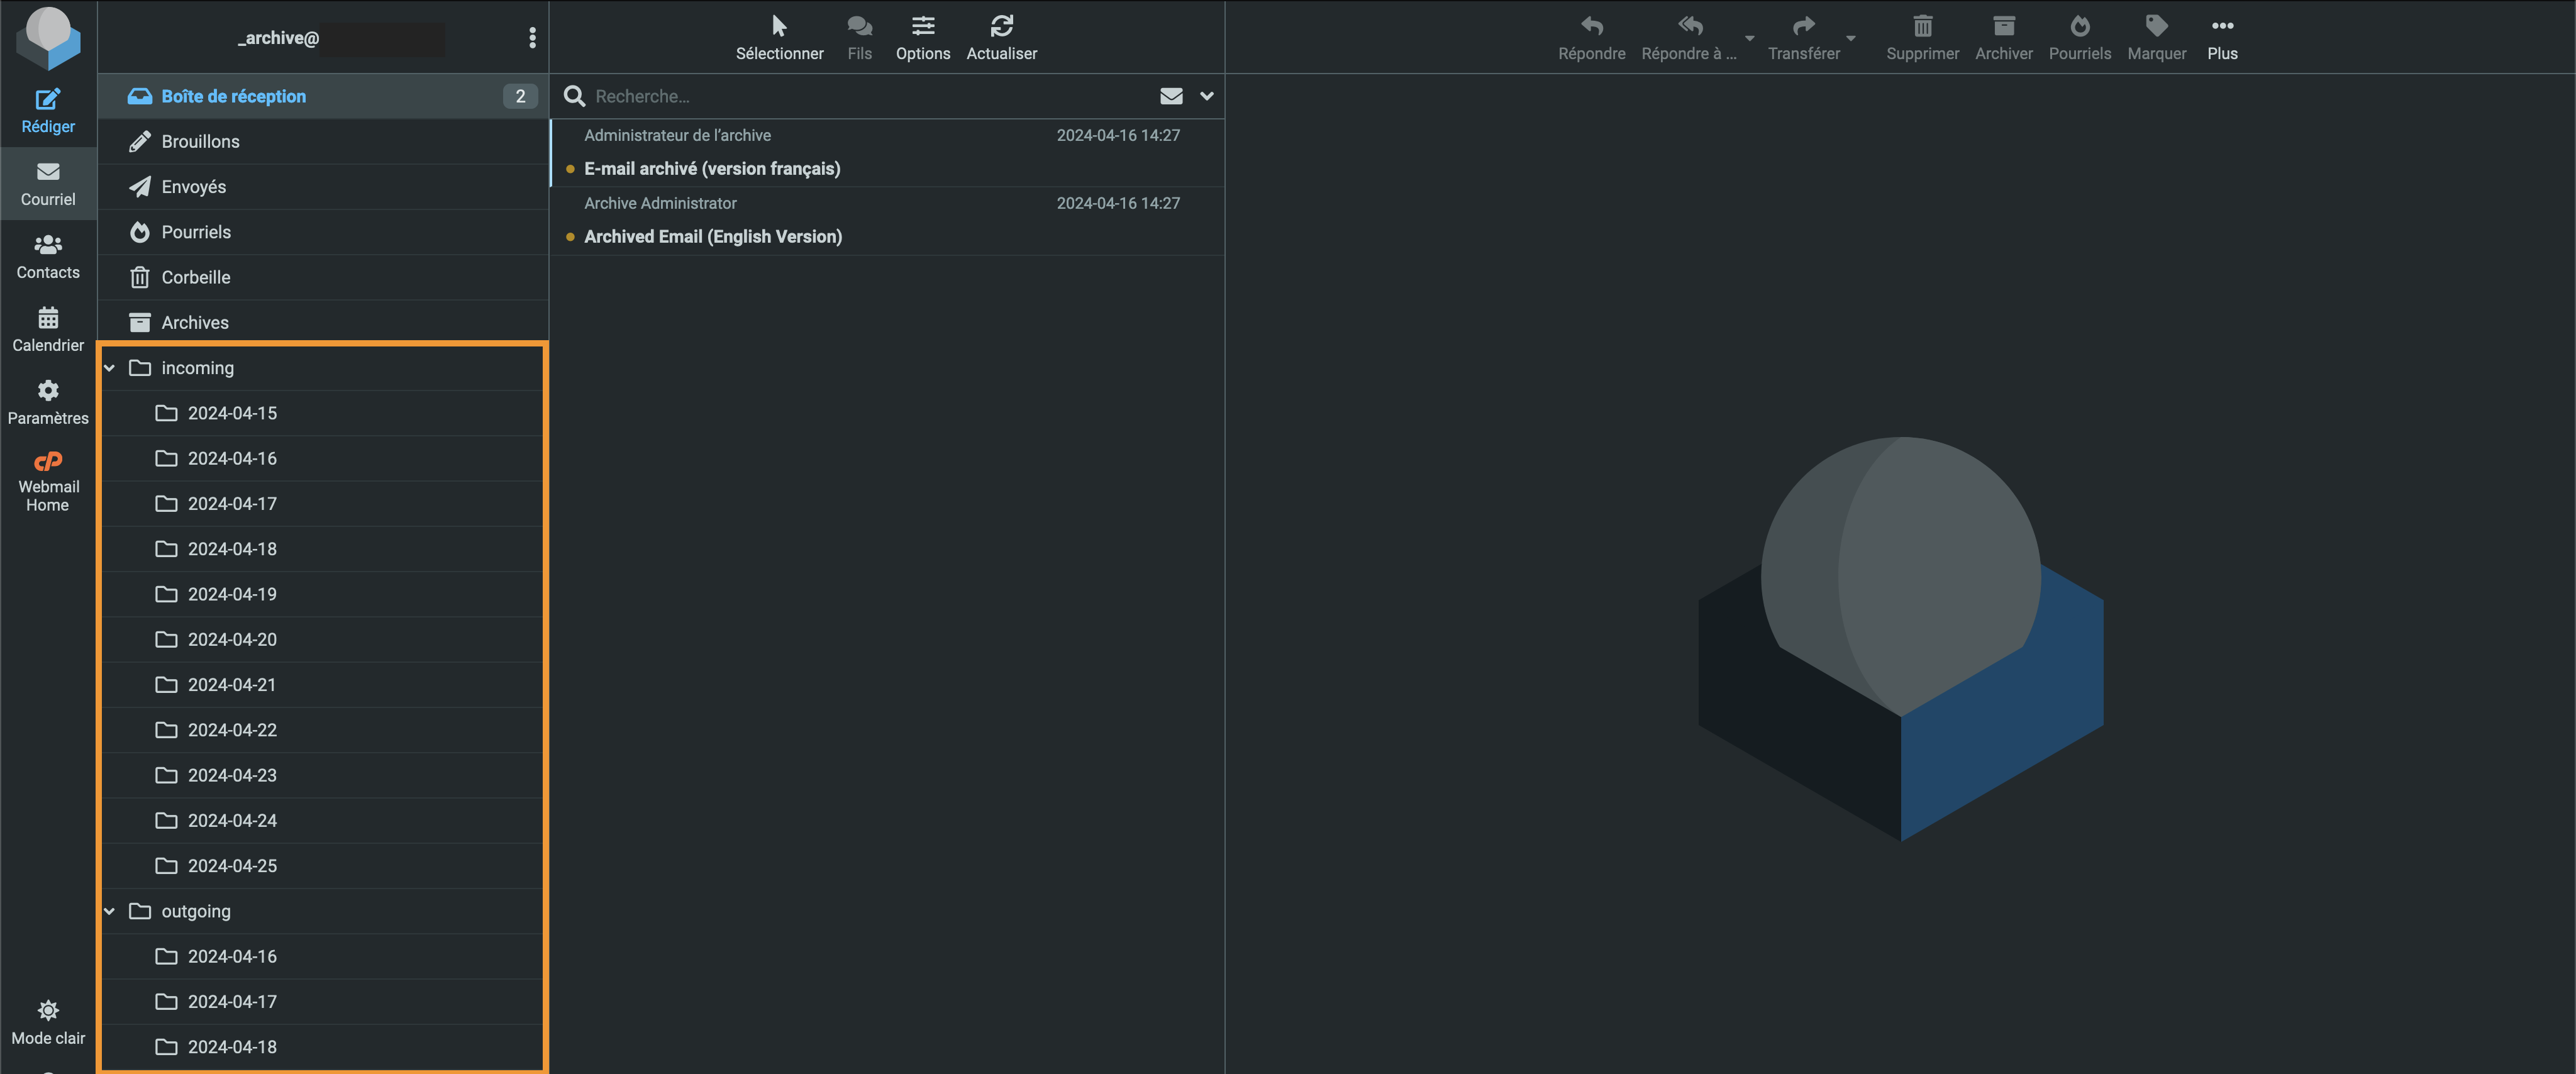Open incoming folder 2024-04-24
Image resolution: width=2576 pixels, height=1074 pixels.
pos(323,820)
